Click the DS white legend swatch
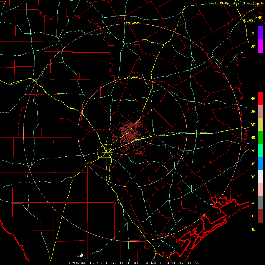This screenshot has width=265, height=265. 260,177
